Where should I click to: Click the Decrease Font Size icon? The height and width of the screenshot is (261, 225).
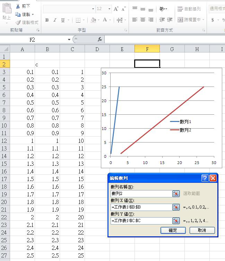[123, 9]
